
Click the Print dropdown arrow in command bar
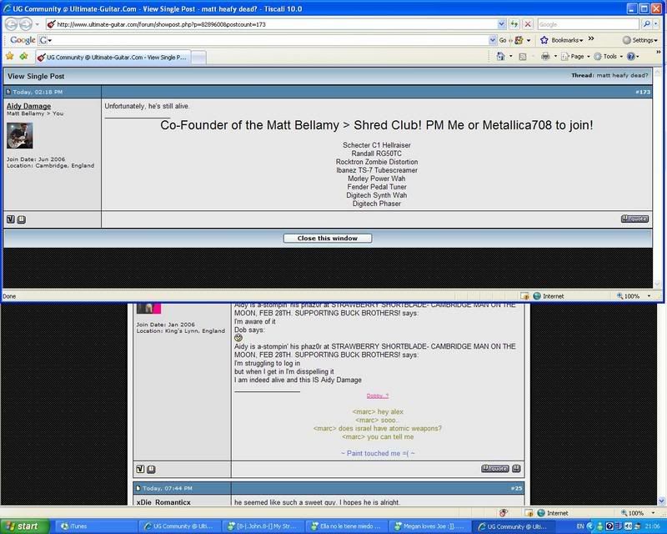555,56
